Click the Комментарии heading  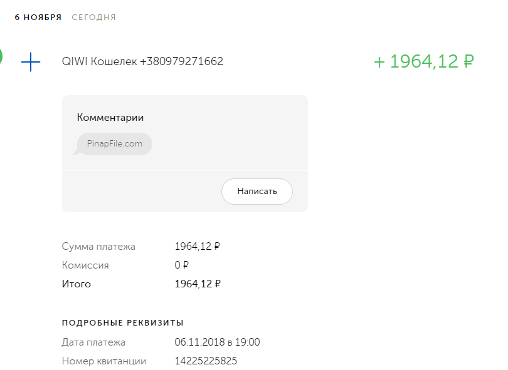110,117
